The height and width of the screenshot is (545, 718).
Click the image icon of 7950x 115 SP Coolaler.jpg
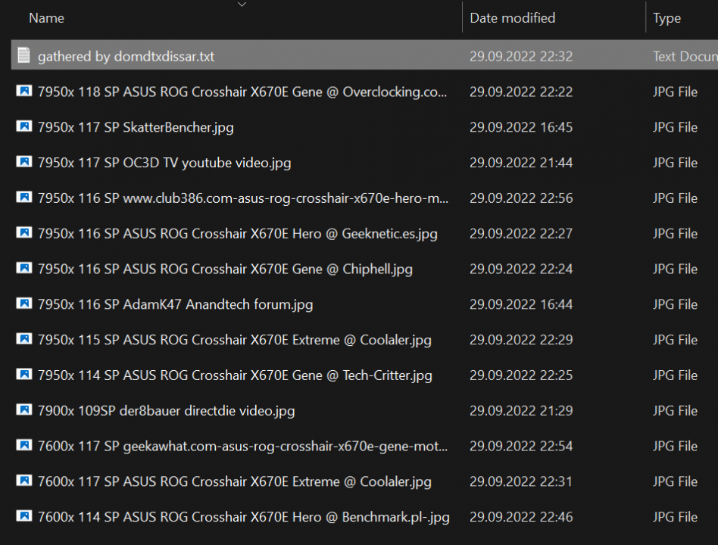tap(23, 338)
